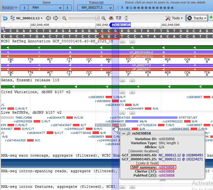Open the Tracks configuration menu

197,18
